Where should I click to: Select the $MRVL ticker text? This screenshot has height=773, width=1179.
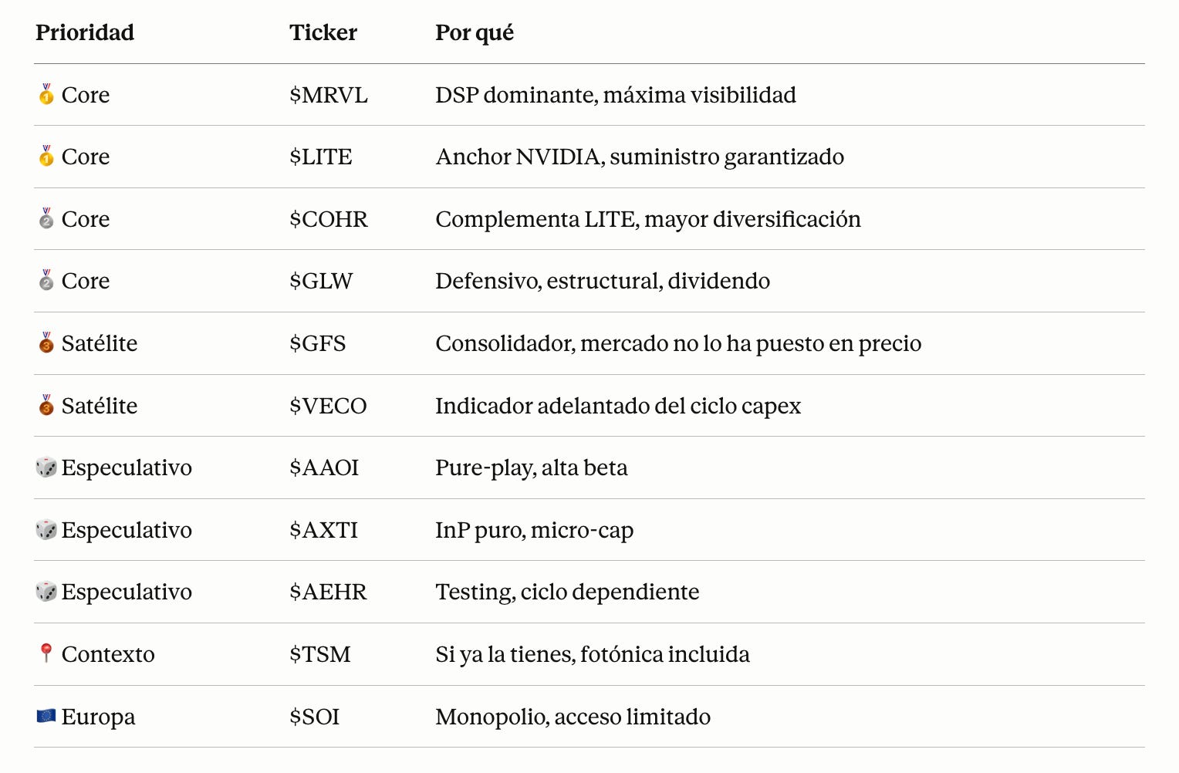[329, 95]
